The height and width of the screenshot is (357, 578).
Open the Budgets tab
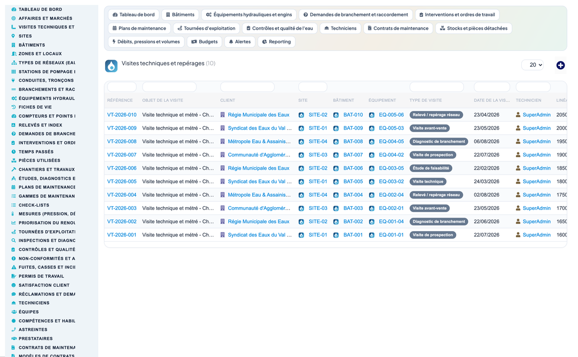204,42
